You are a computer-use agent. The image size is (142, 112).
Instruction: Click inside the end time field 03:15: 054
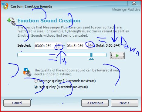click(x=77, y=46)
